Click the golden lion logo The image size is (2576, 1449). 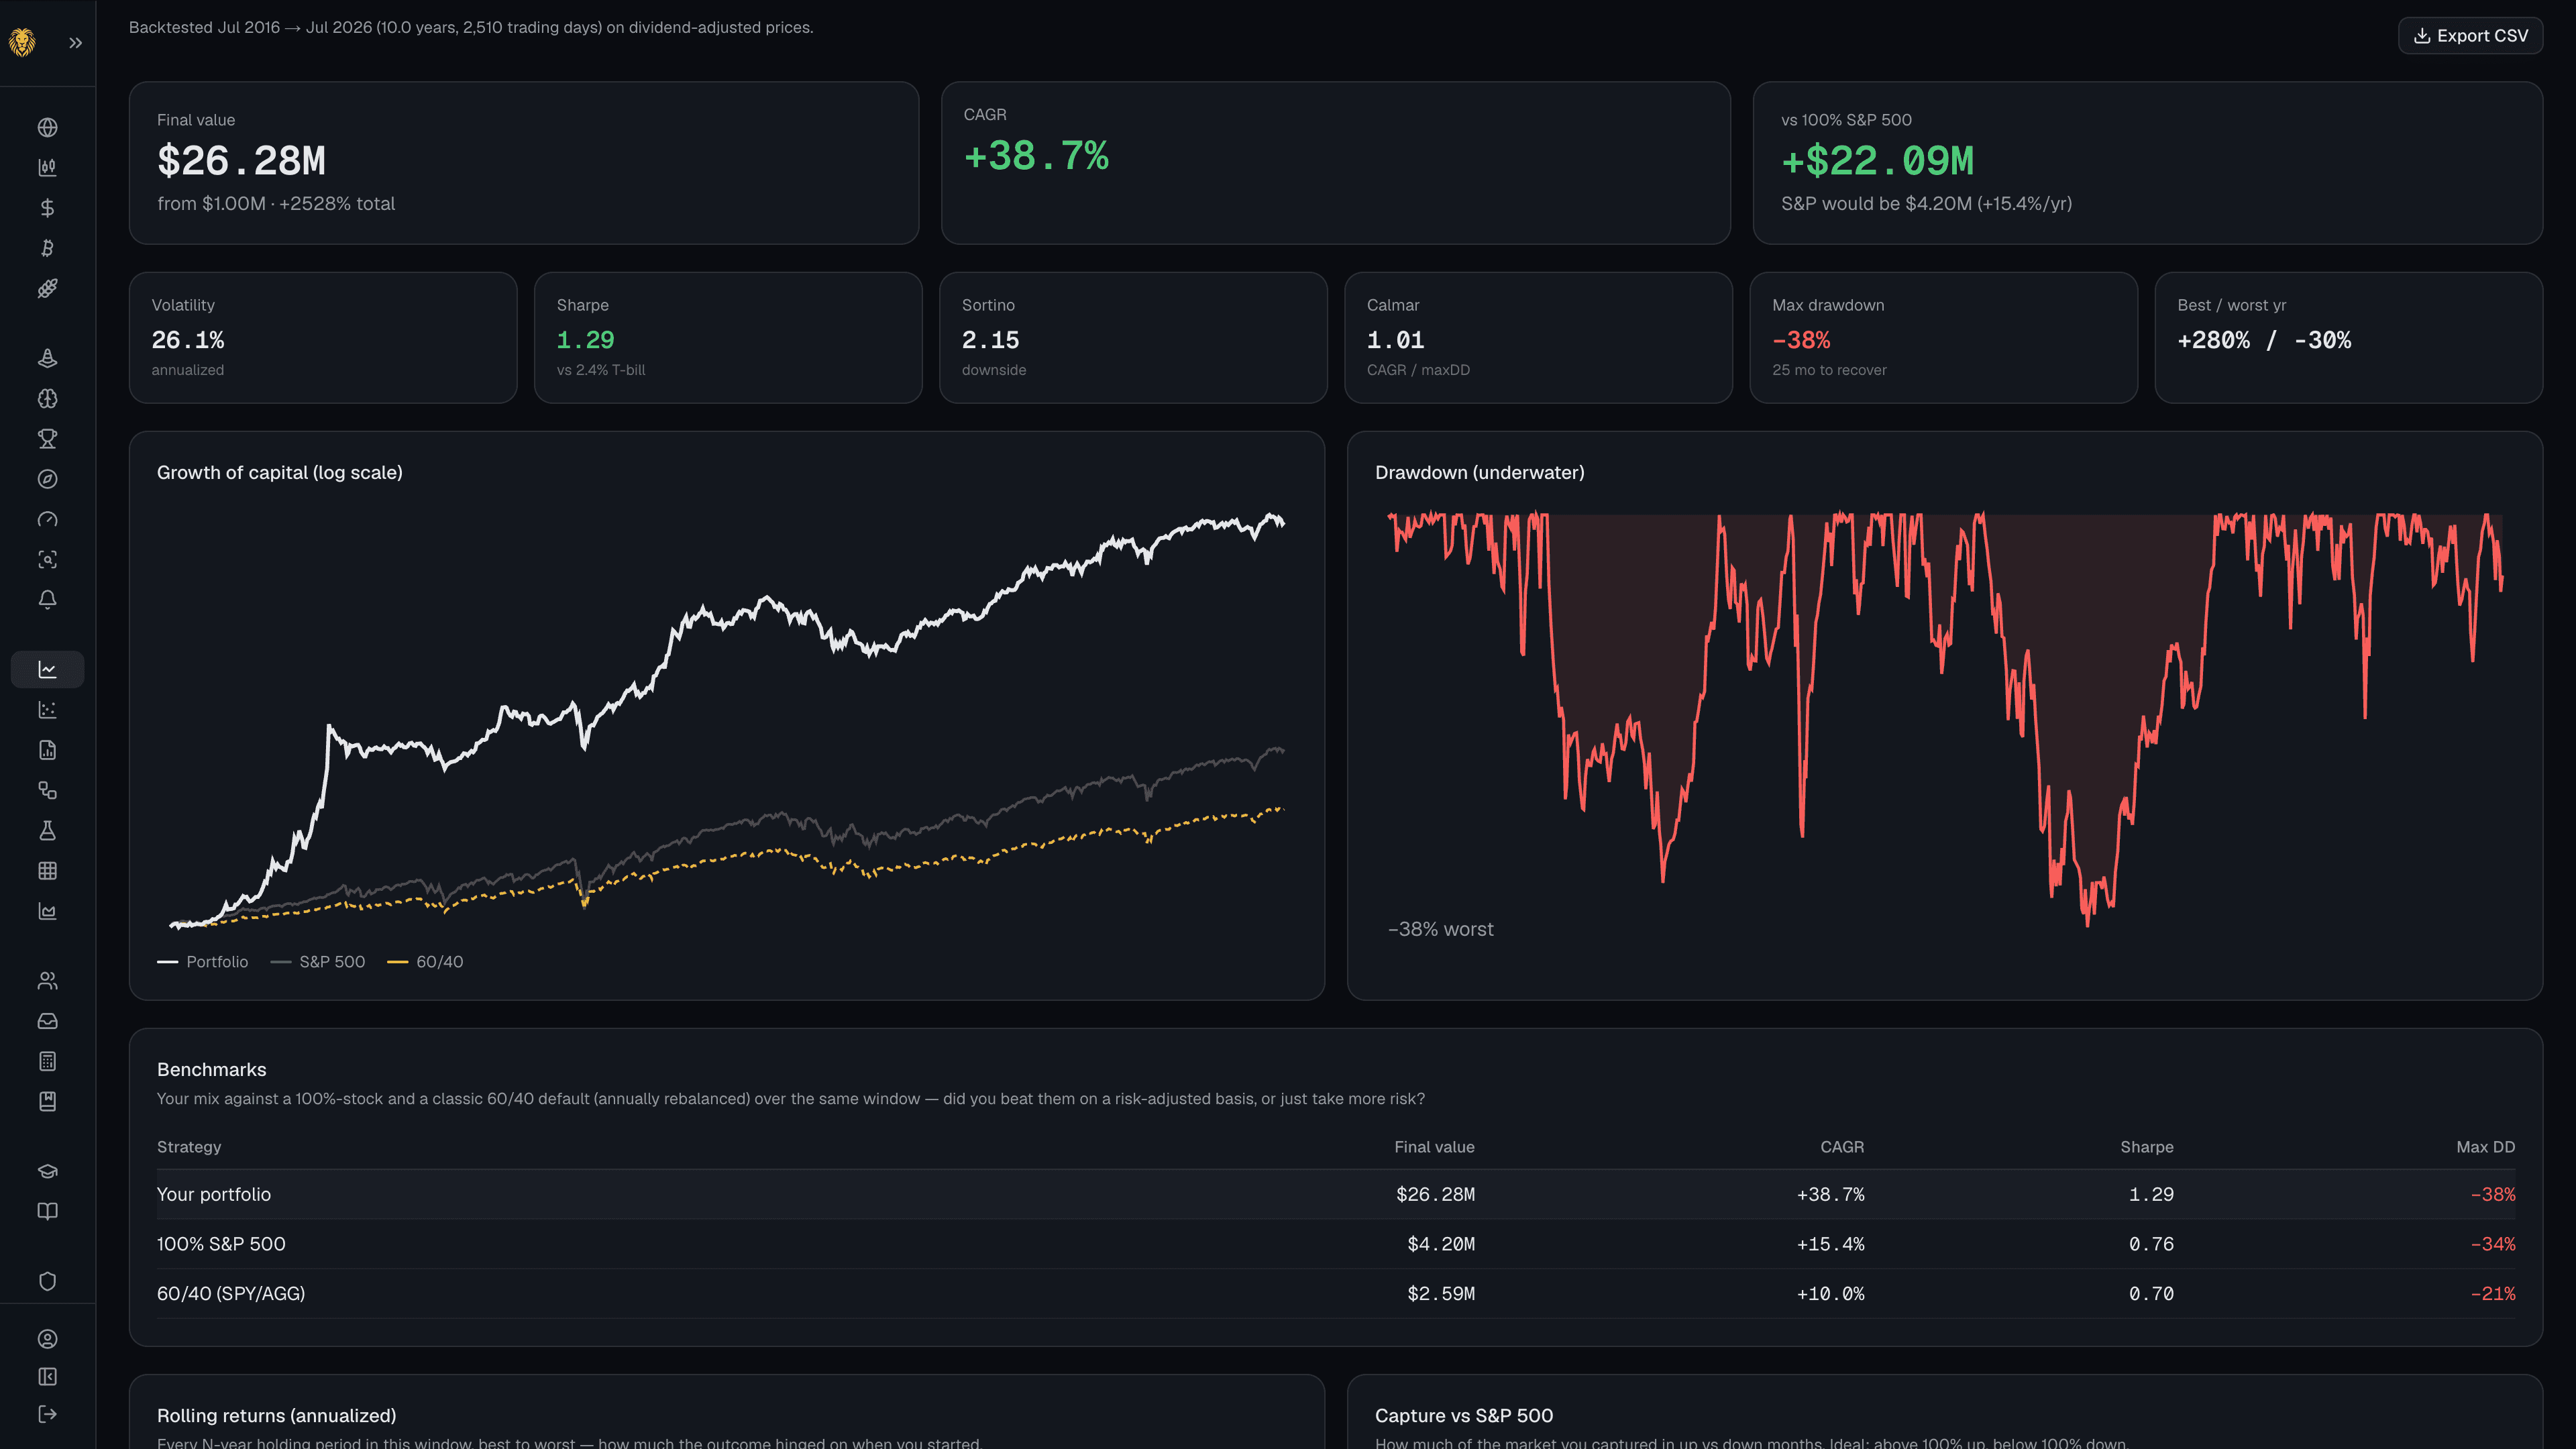click(22, 42)
